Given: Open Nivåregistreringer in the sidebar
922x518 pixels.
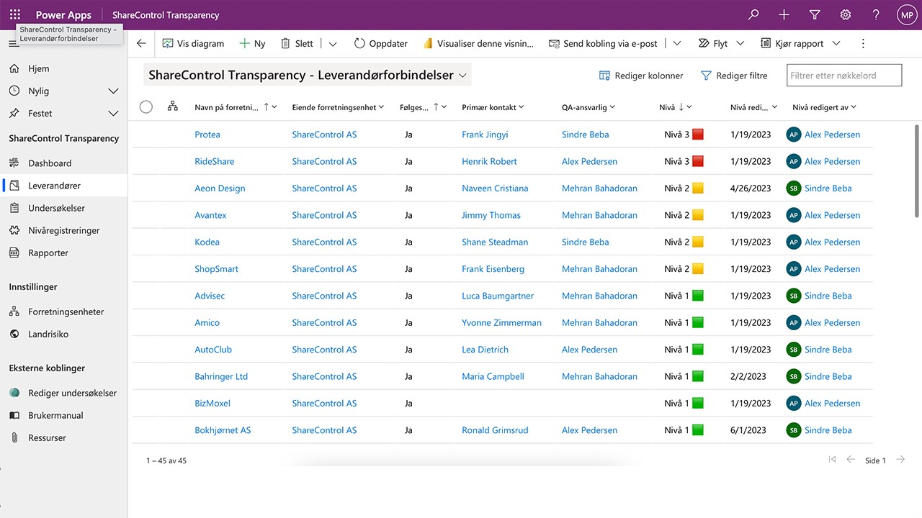Looking at the screenshot, I should click(x=64, y=230).
